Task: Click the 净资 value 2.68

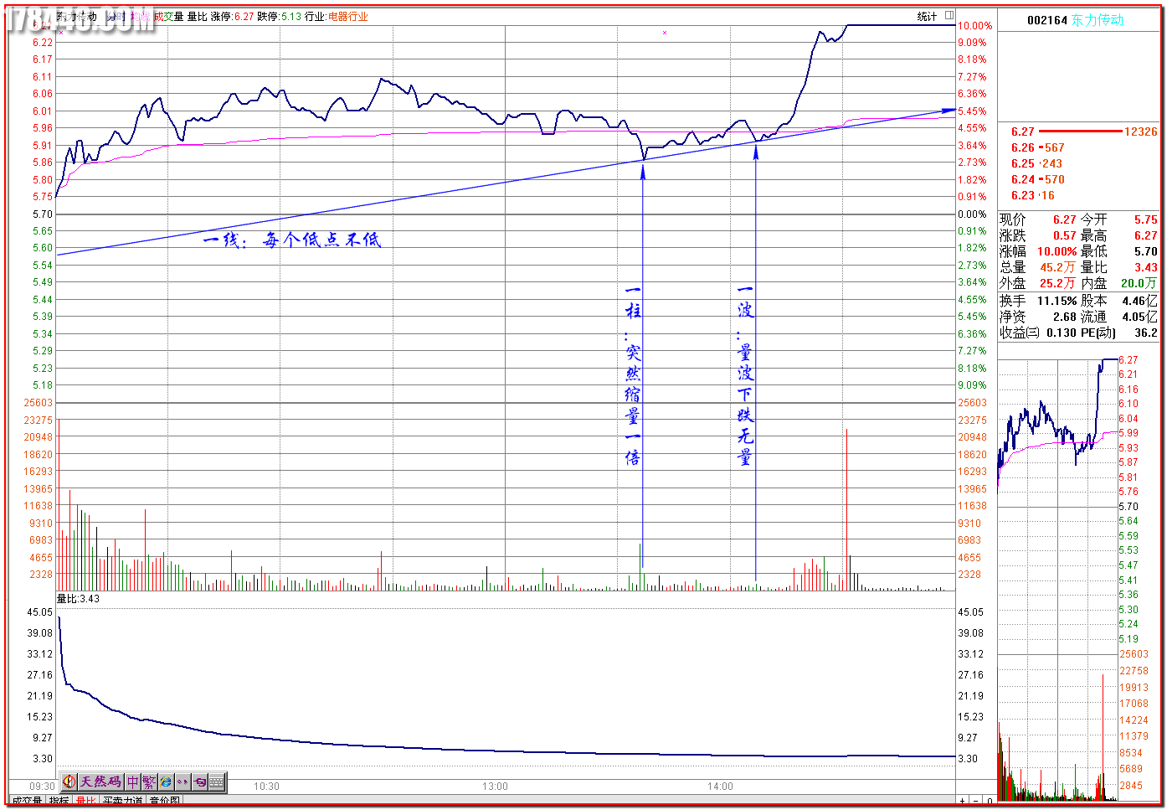Action: [x=1064, y=317]
